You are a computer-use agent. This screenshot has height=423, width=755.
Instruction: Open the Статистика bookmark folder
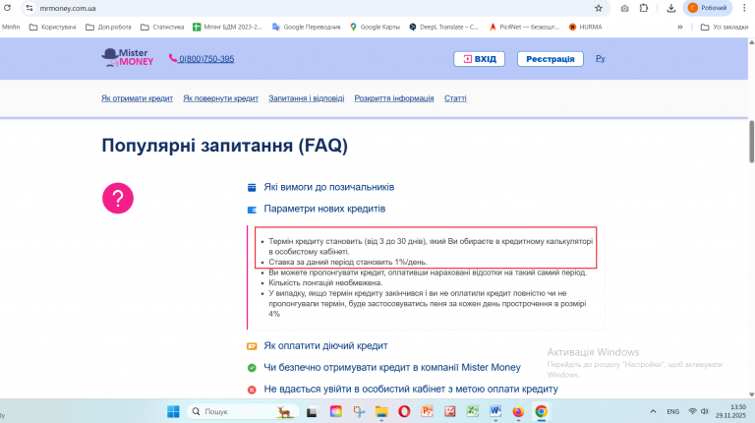(162, 27)
